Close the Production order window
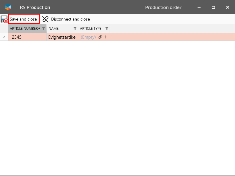The width and height of the screenshot is (235, 176). click(228, 7)
